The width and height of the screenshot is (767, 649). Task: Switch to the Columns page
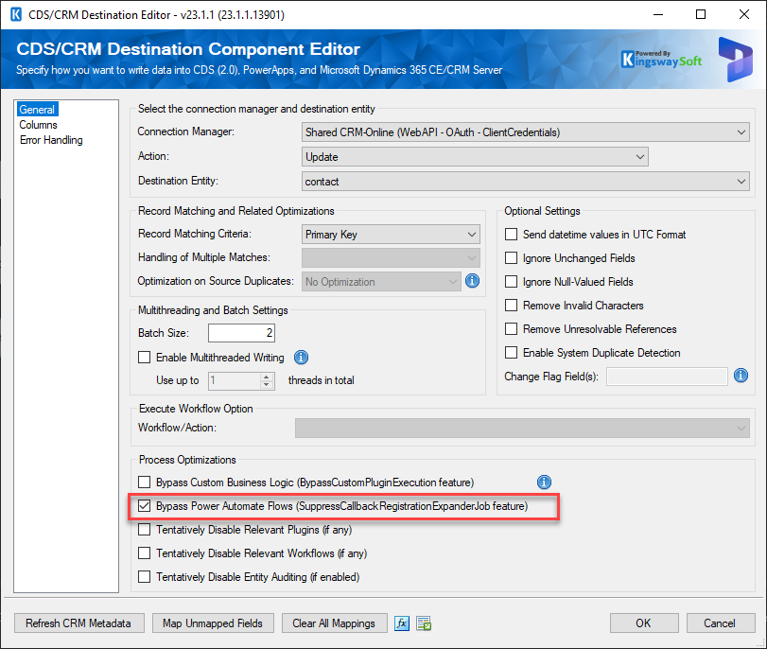pyautogui.click(x=38, y=124)
